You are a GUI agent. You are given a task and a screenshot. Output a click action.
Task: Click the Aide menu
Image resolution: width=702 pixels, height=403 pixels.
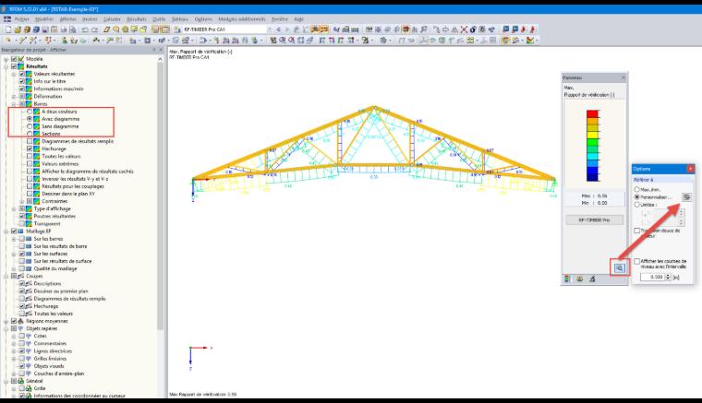click(x=298, y=19)
